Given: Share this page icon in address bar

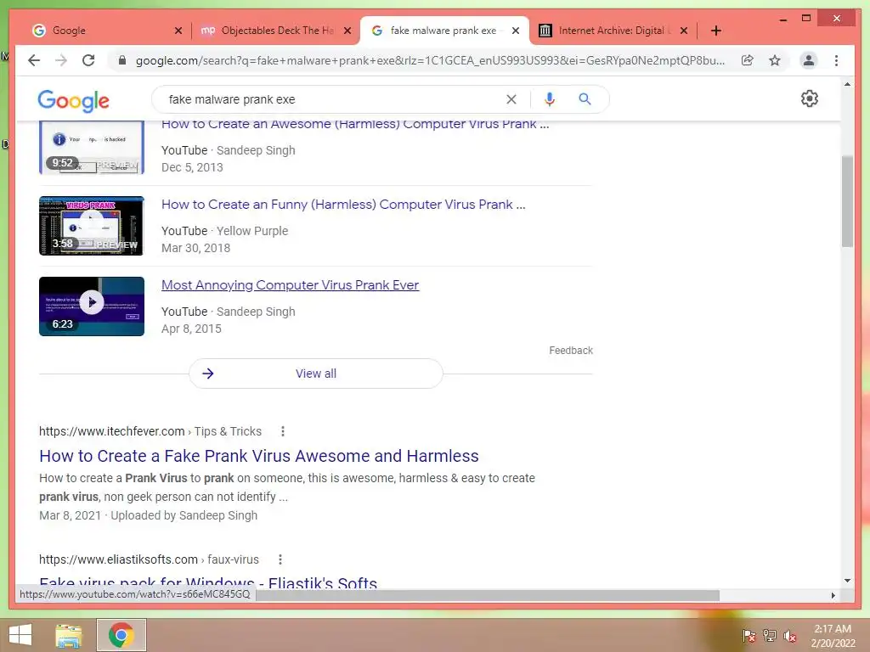Looking at the screenshot, I should pyautogui.click(x=748, y=60).
